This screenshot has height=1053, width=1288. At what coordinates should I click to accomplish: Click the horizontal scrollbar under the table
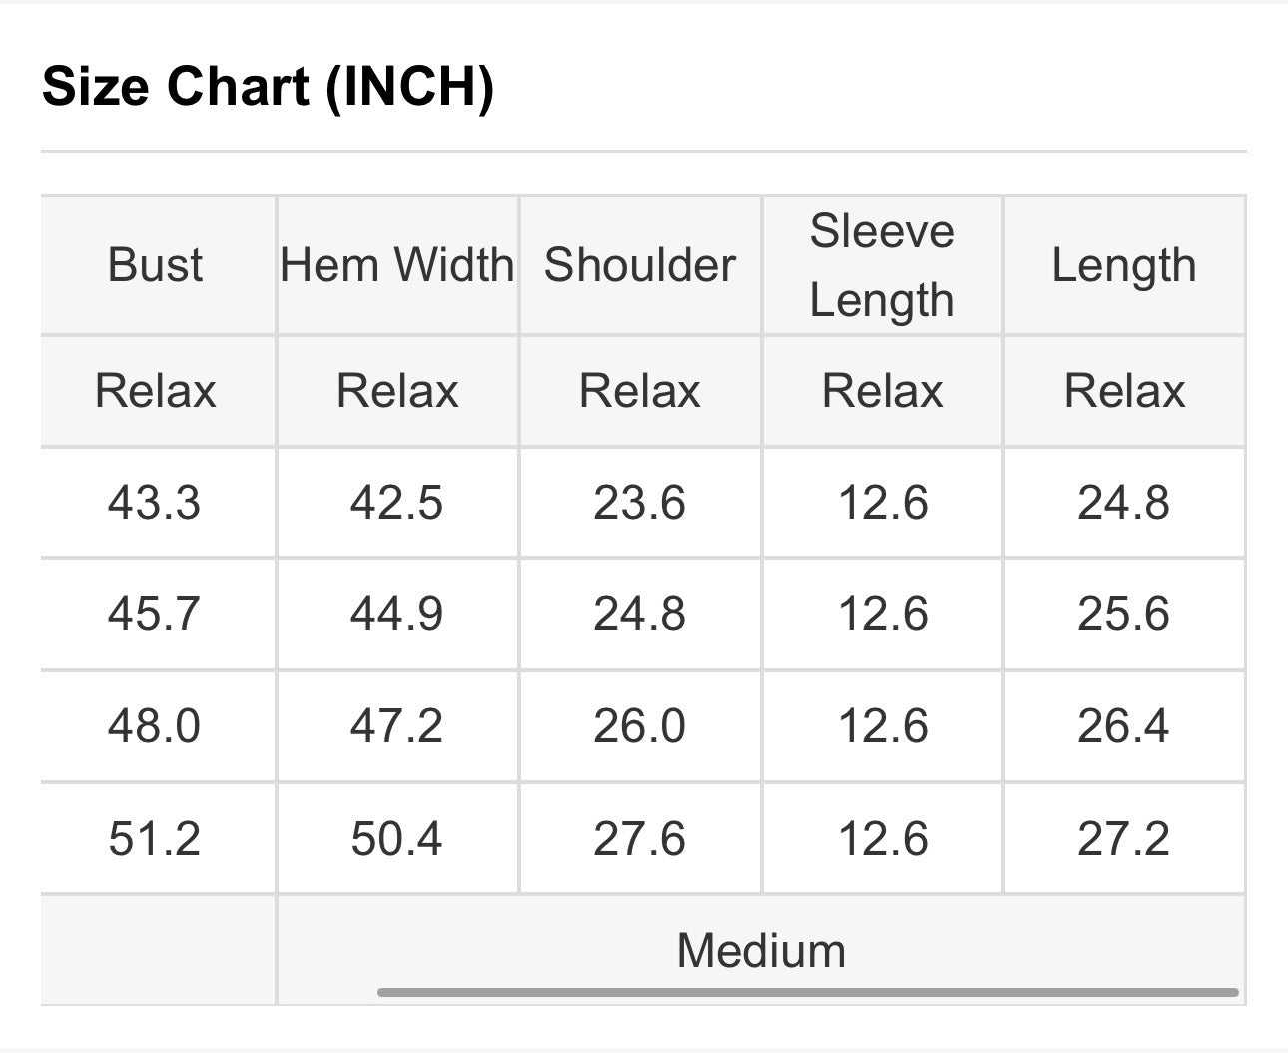(808, 992)
